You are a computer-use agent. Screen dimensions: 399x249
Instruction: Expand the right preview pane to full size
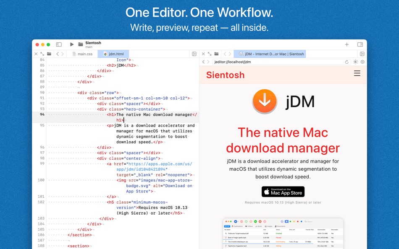[210, 54]
